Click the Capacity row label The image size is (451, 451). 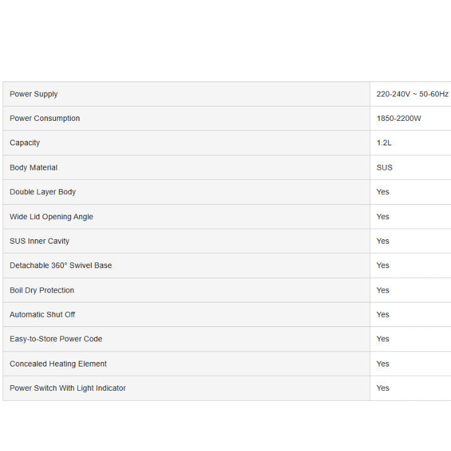click(25, 143)
